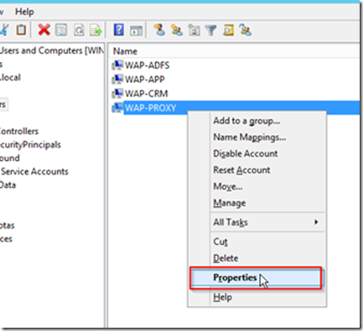Click the blue question mark Help toolbar icon

(x=119, y=29)
